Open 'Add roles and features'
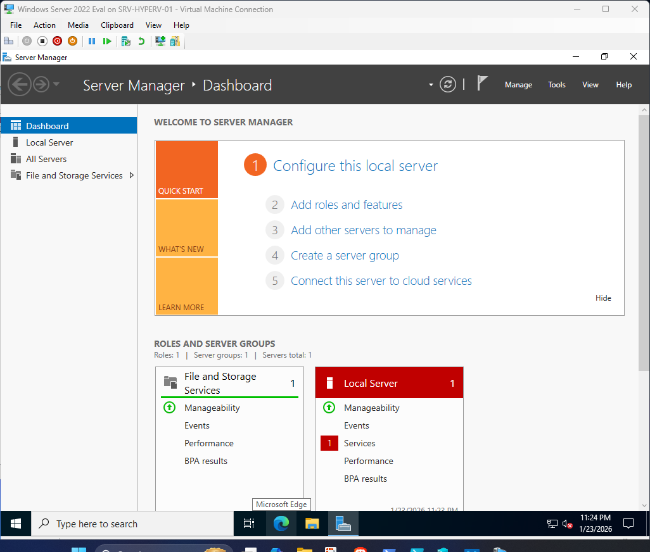The width and height of the screenshot is (650, 552). (347, 204)
